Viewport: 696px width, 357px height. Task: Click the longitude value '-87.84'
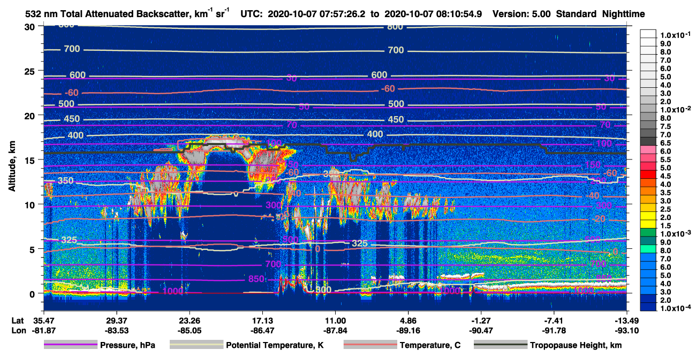point(335,330)
